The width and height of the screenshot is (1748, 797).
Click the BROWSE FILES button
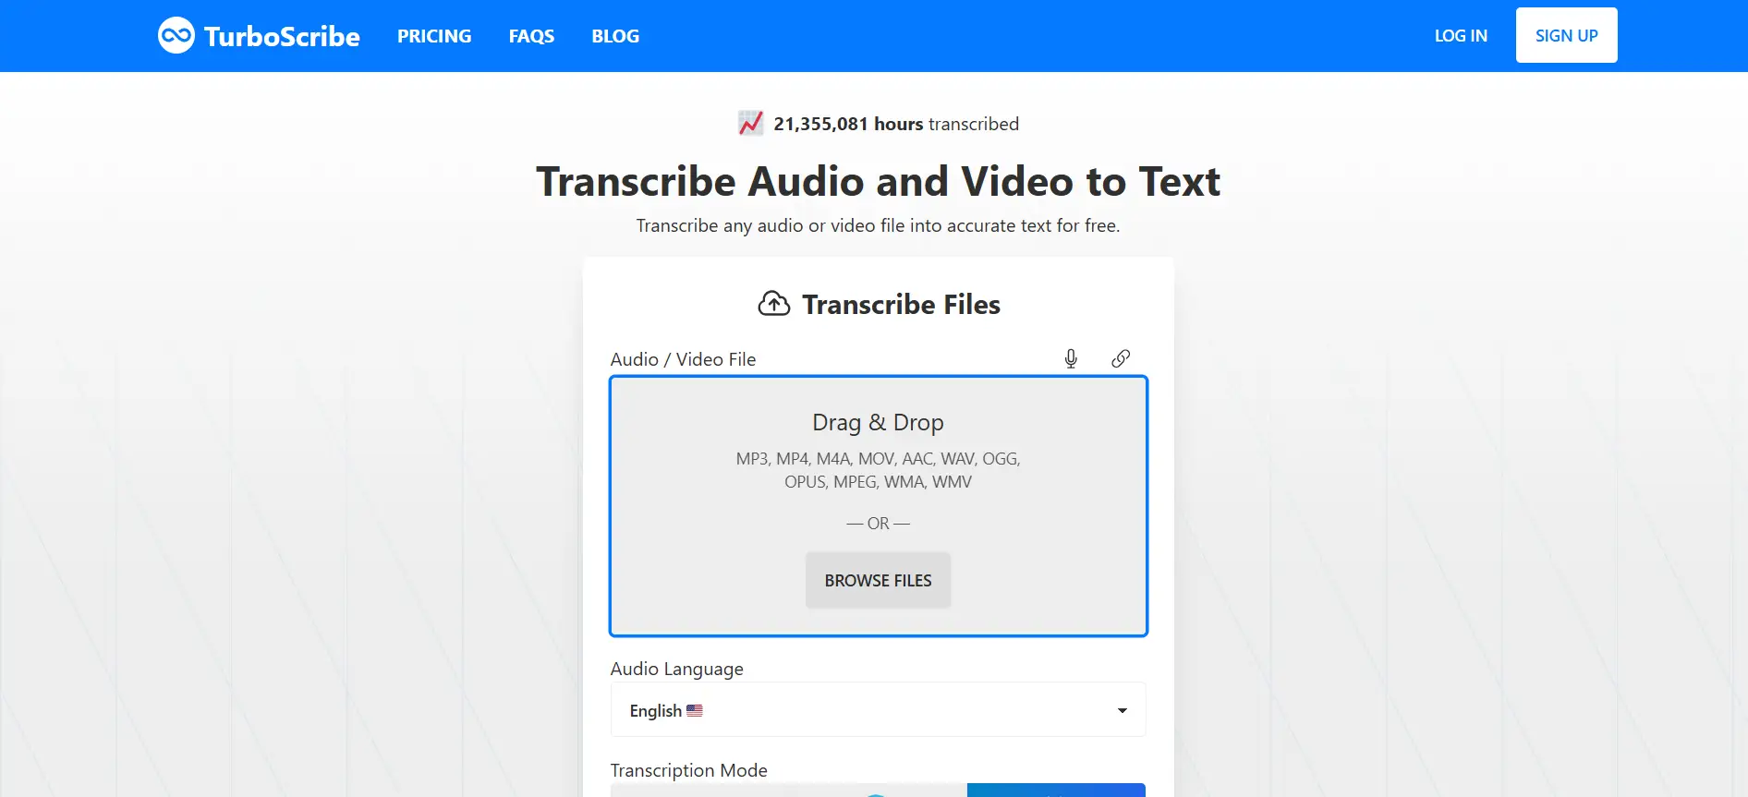point(878,580)
